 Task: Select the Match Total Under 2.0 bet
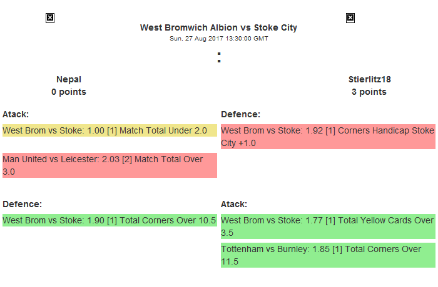(109, 130)
